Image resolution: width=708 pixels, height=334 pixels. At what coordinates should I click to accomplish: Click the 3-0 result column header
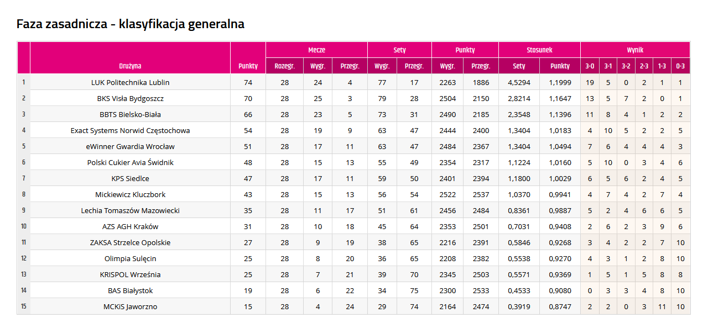tap(590, 66)
